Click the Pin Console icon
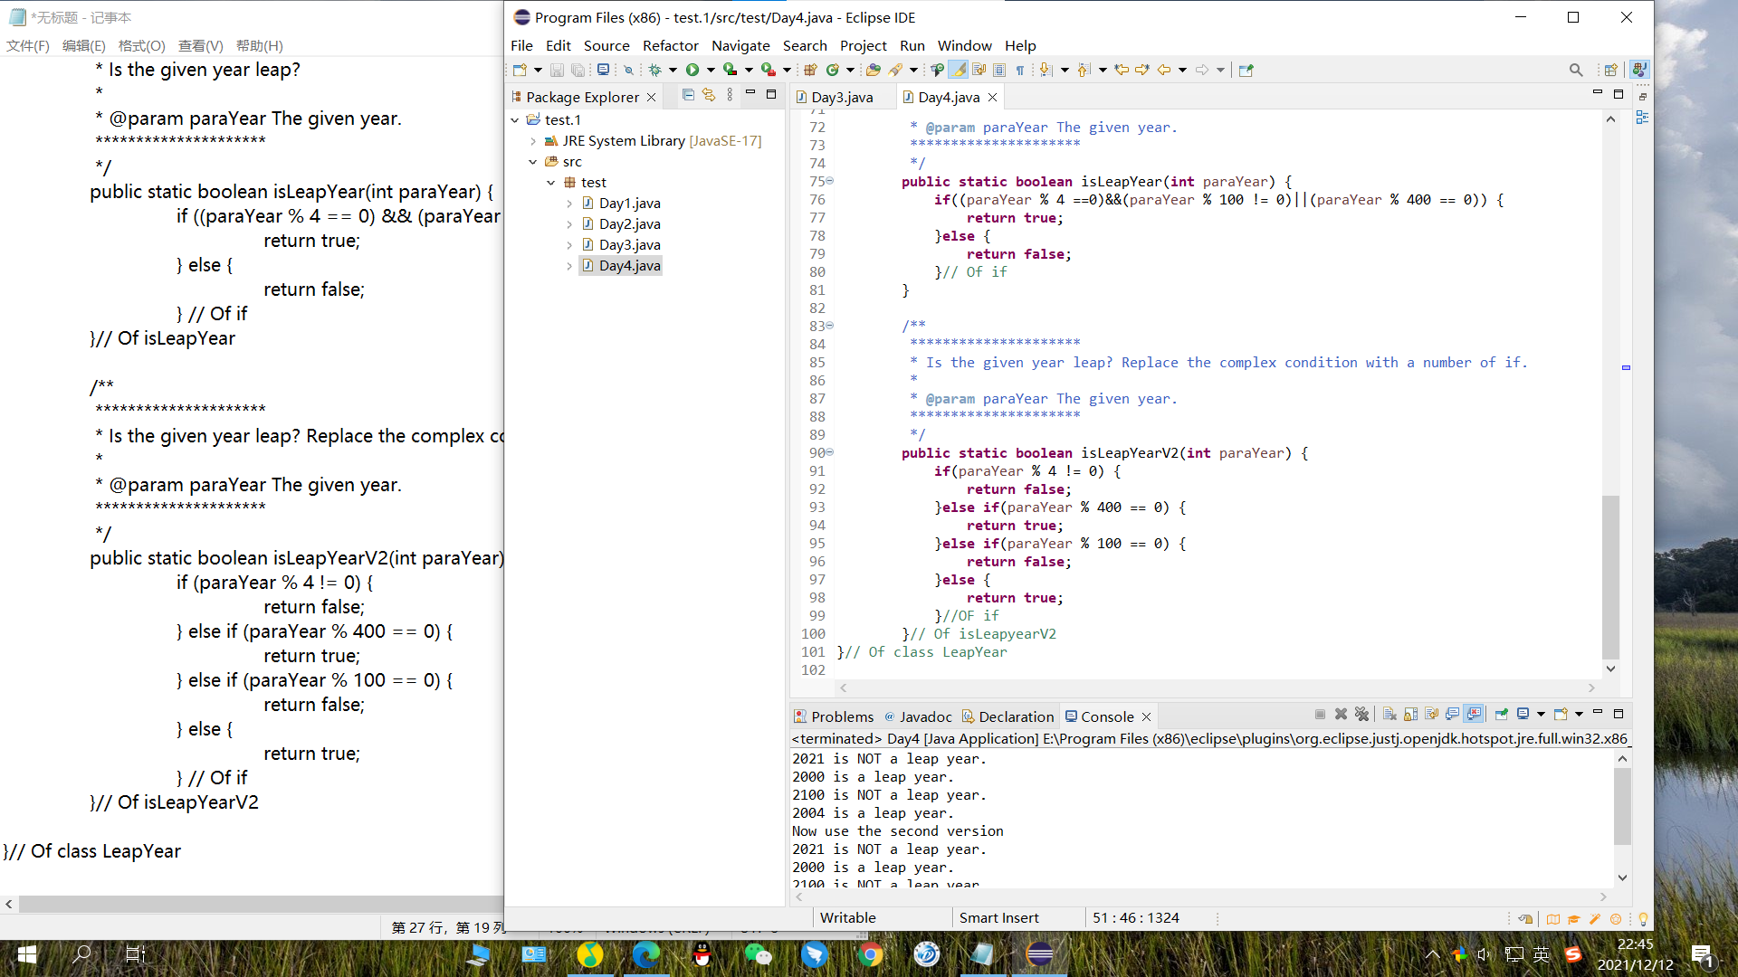Image resolution: width=1738 pixels, height=977 pixels. point(1501,715)
